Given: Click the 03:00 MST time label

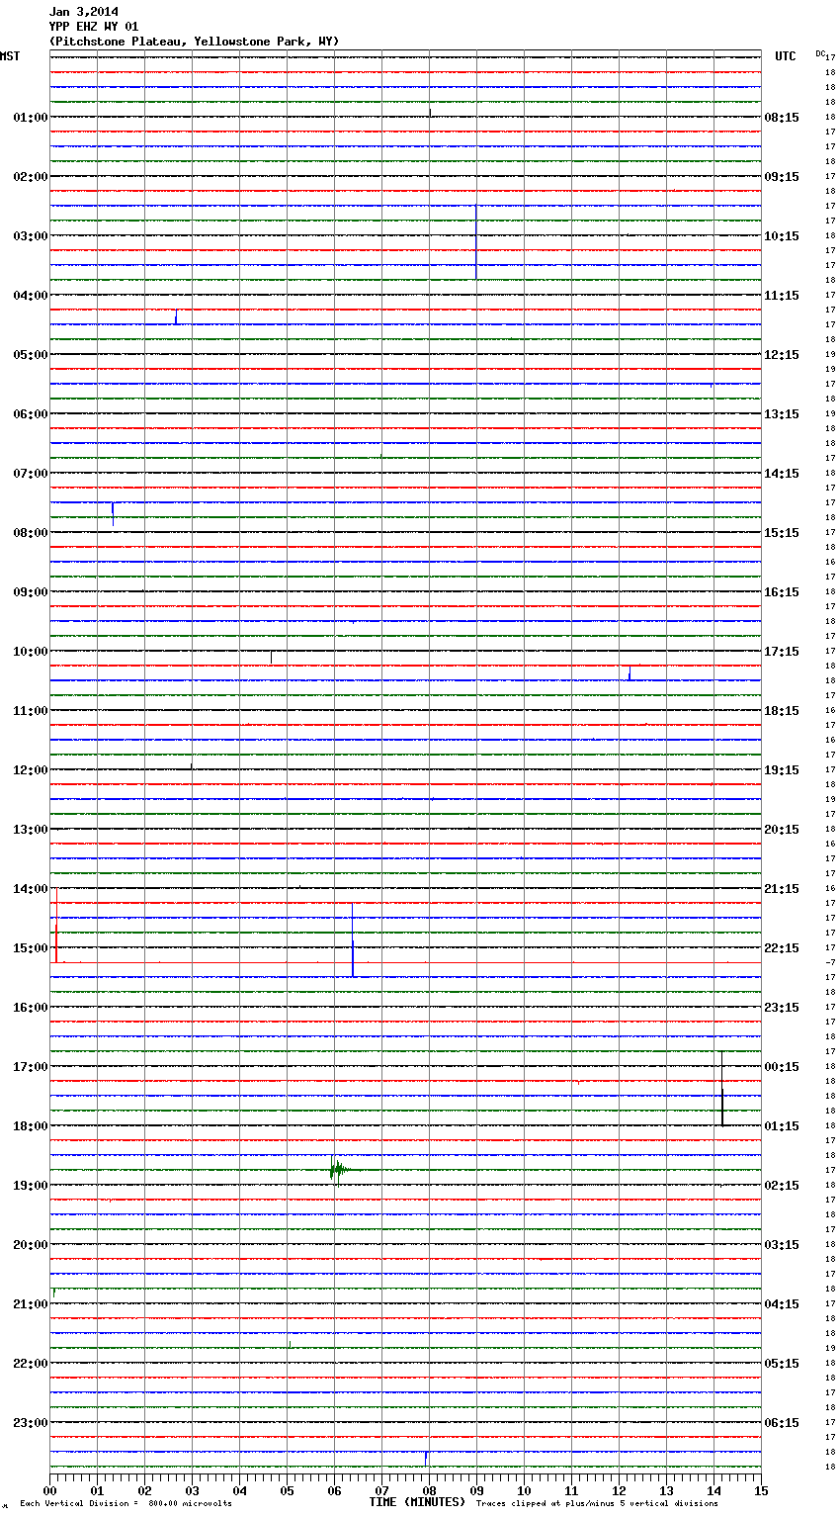Looking at the screenshot, I should [x=31, y=236].
